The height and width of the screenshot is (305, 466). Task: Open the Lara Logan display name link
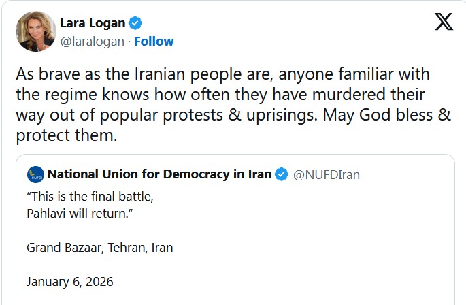(x=94, y=23)
